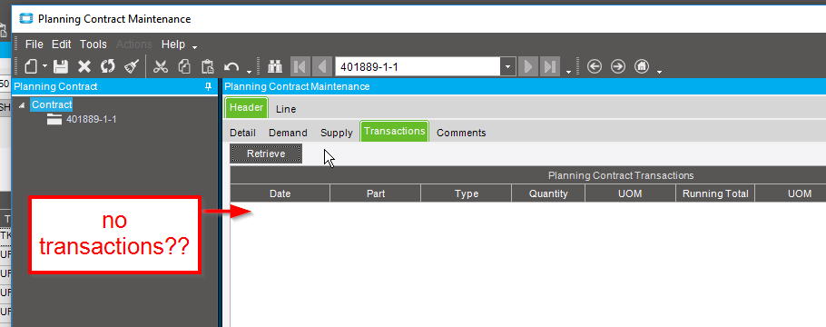Go to the next record
Viewport: 826px width, 327px height.
528,66
